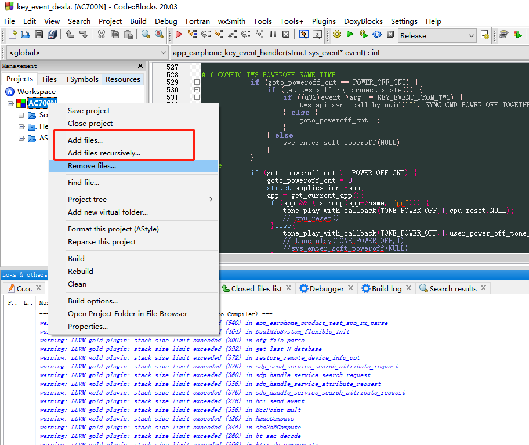
Task: Click the Cut scissors icon
Action: (101, 34)
